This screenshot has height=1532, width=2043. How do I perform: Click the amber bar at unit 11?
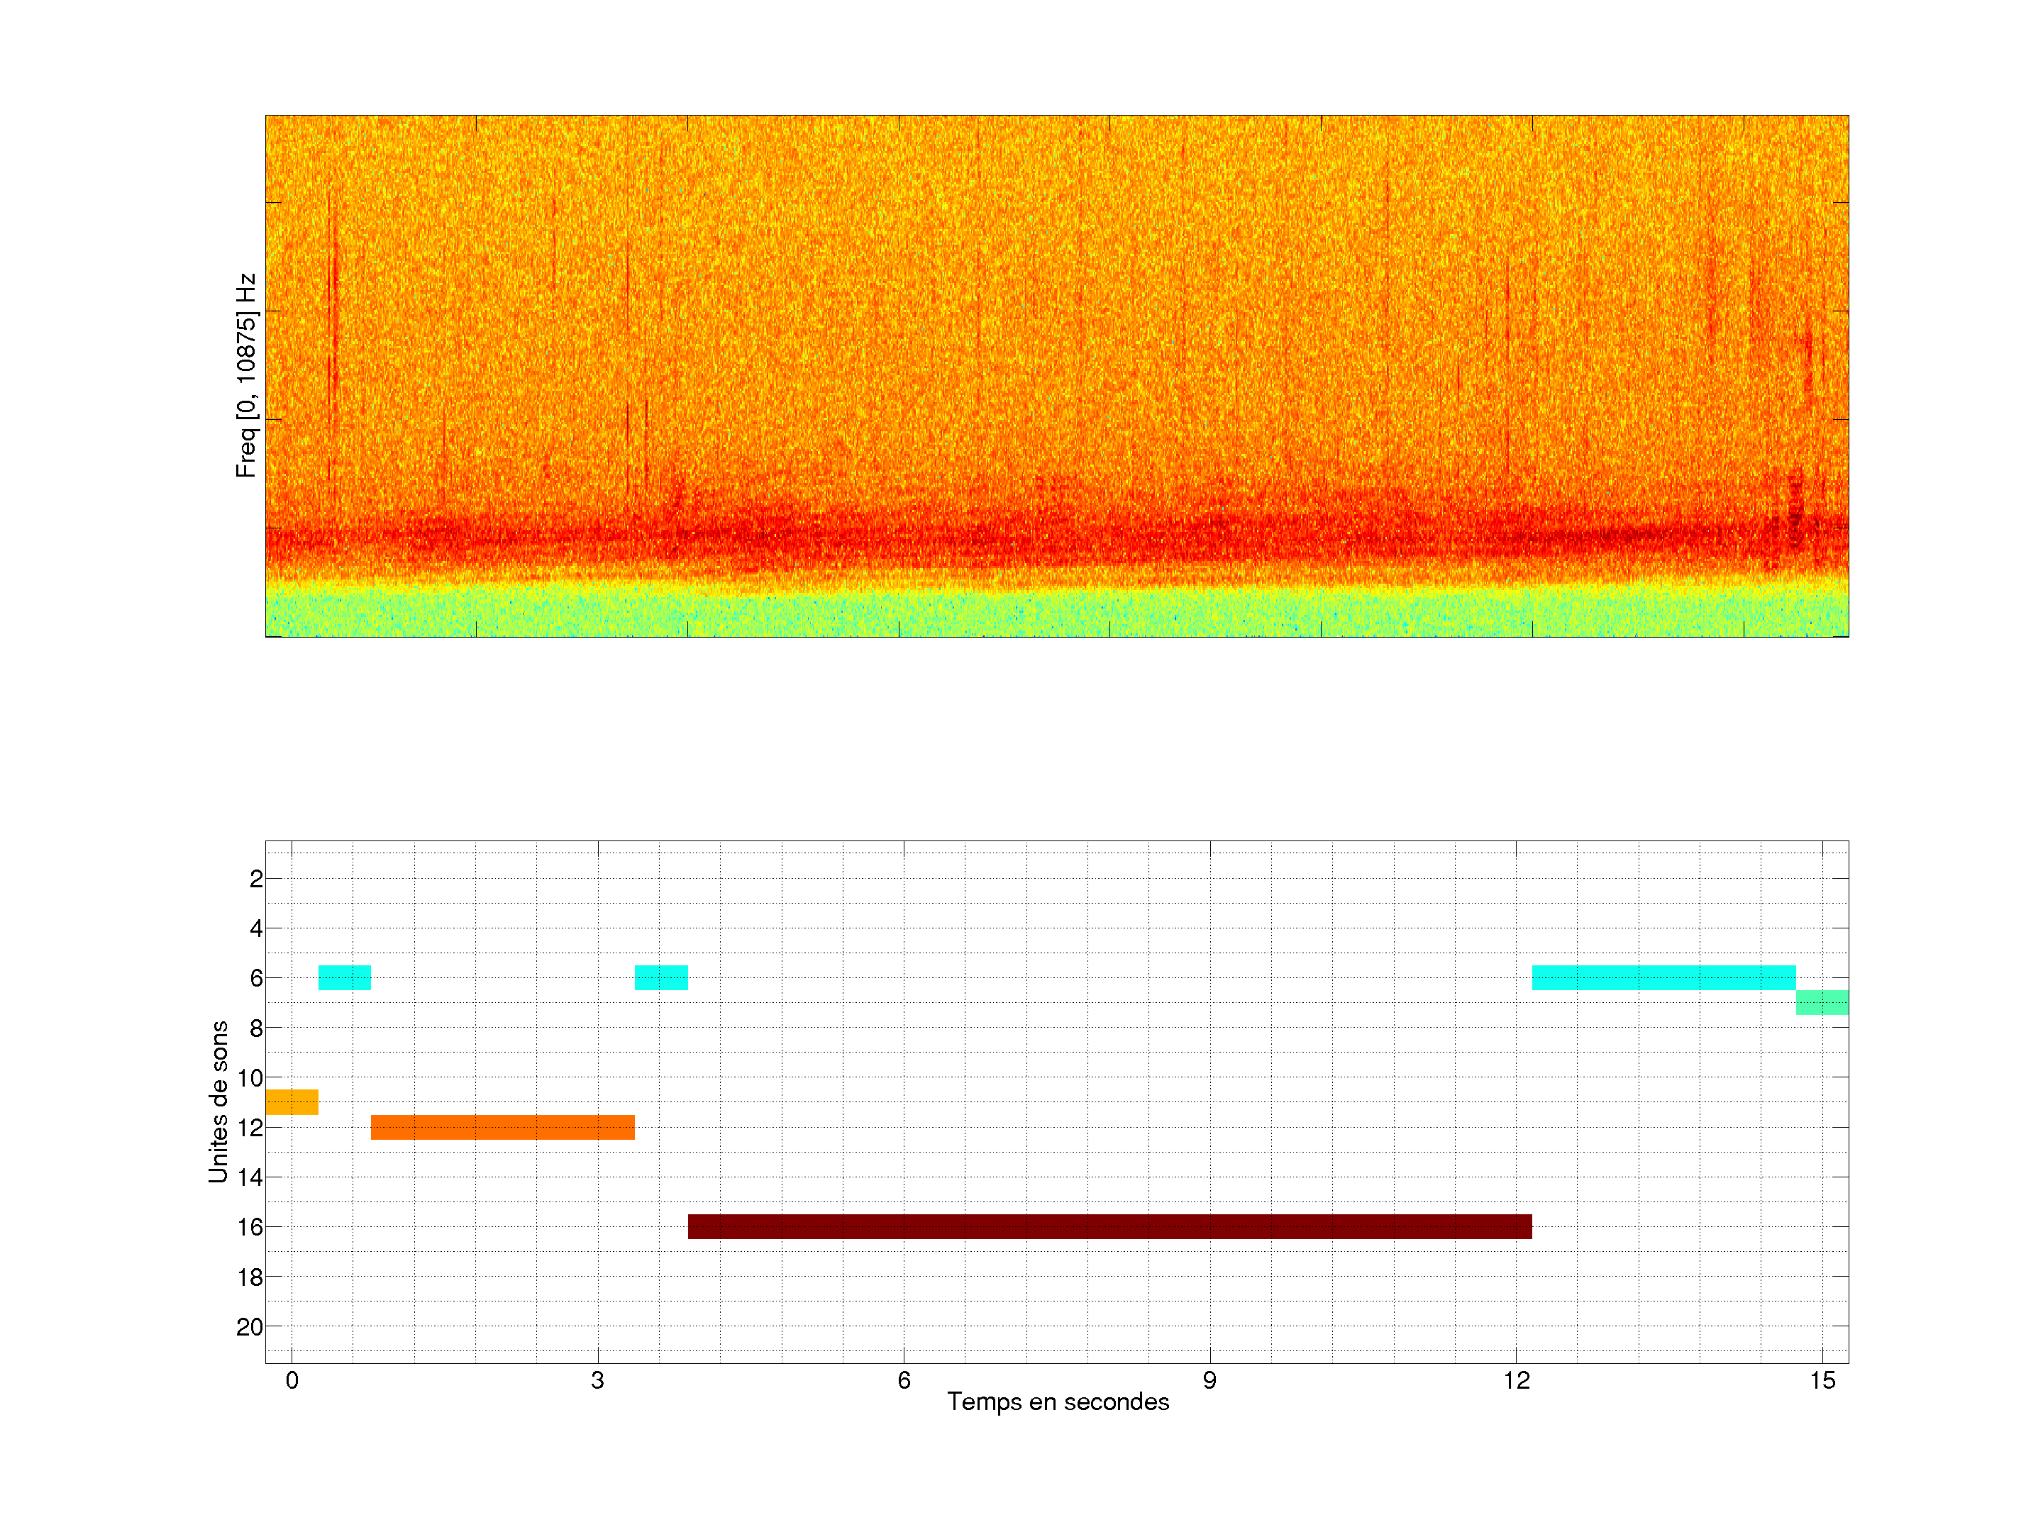click(x=292, y=1101)
